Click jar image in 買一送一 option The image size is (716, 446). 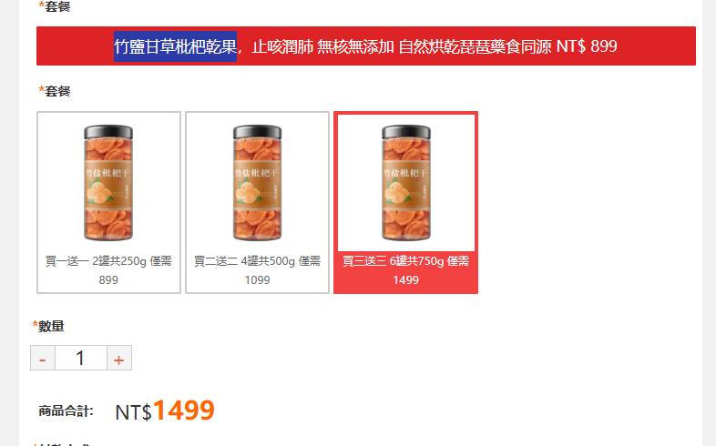(108, 182)
